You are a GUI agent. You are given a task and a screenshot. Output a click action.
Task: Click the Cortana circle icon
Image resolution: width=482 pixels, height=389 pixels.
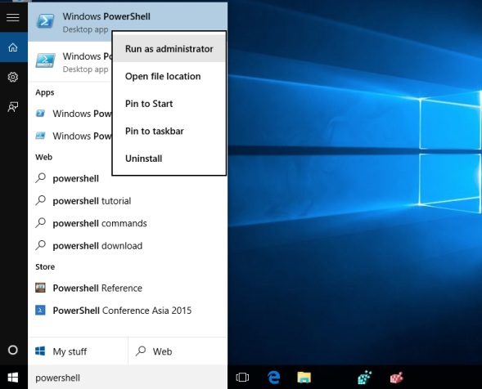pyautogui.click(x=13, y=350)
